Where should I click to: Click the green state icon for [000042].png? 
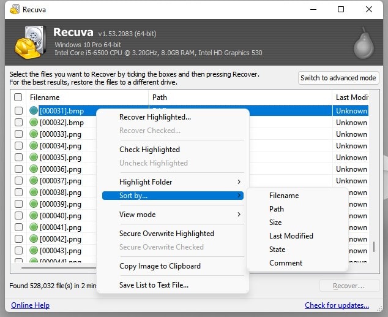pyautogui.click(x=34, y=239)
